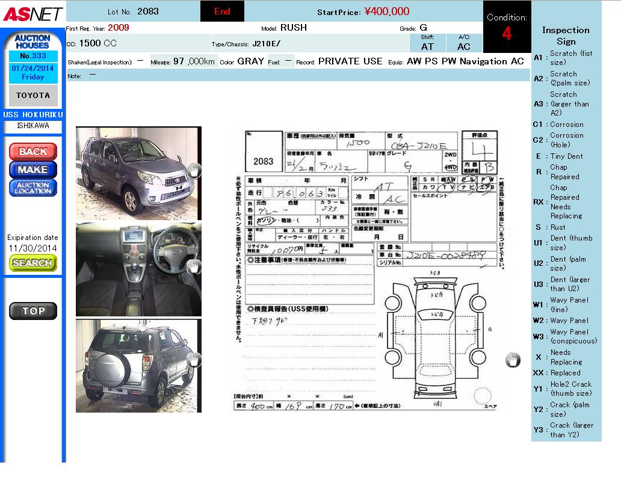Click the ASNET logo
Viewport: 621px width, 483px height.
tap(31, 13)
